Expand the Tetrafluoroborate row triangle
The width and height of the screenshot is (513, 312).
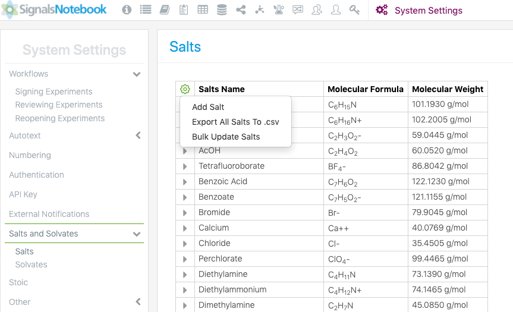(185, 166)
